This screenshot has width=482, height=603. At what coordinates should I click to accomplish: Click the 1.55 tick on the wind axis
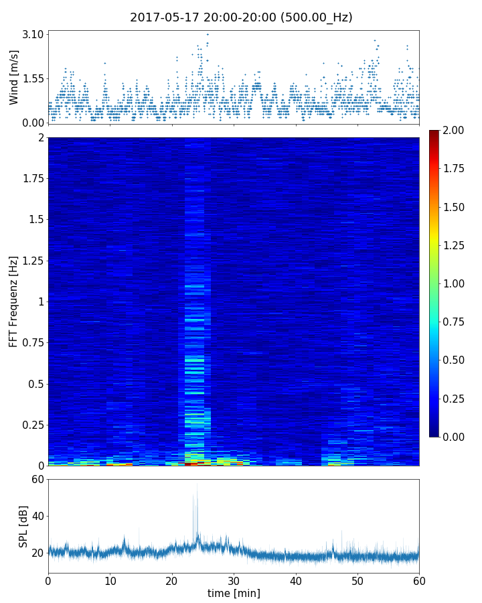33,78
